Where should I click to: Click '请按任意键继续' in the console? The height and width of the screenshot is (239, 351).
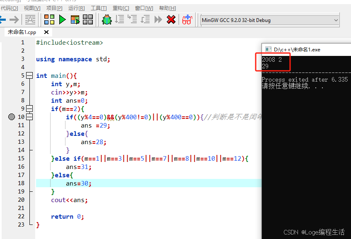click(285, 86)
